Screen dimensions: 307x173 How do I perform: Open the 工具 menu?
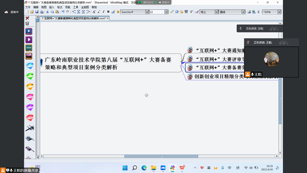click(76, 7)
